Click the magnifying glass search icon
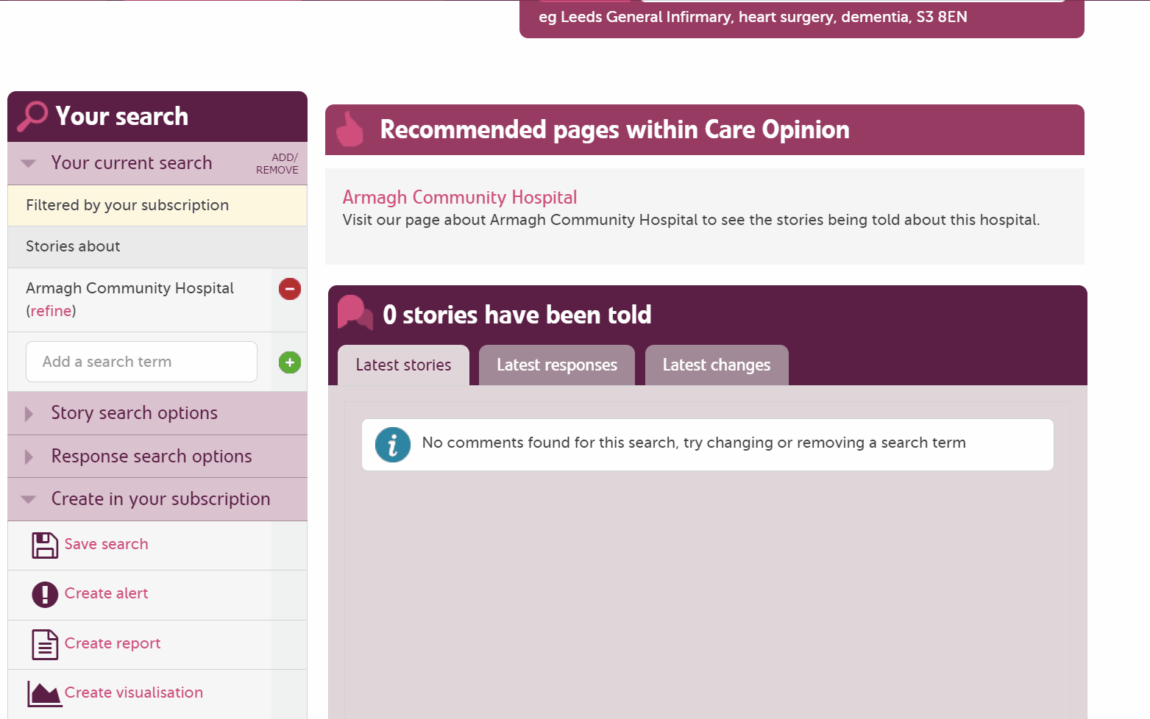This screenshot has height=719, width=1150. (x=32, y=116)
